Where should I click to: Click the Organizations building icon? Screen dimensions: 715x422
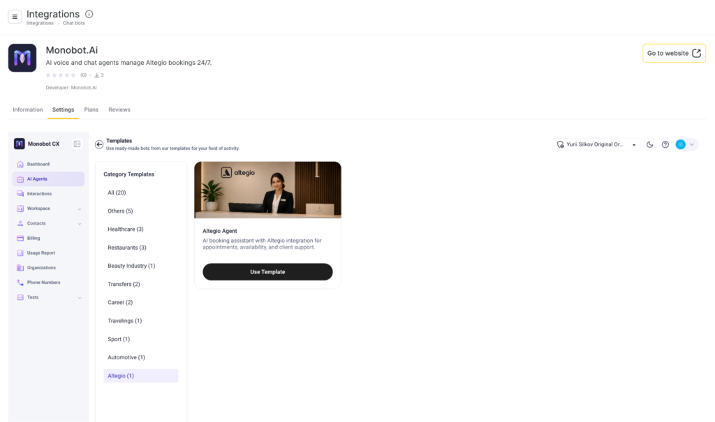coord(20,268)
